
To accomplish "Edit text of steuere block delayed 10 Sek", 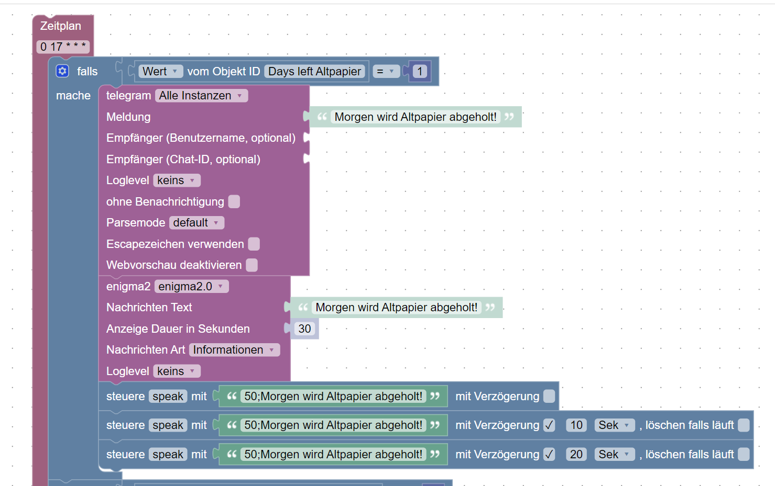I will click(333, 425).
